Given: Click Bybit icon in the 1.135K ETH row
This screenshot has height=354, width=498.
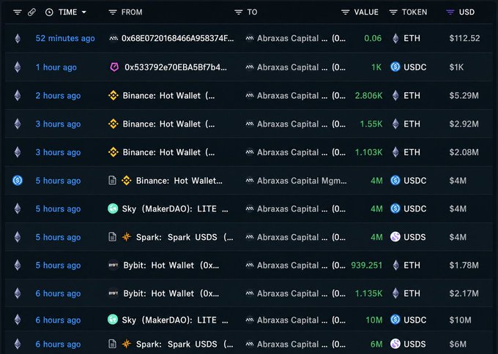Looking at the screenshot, I should [x=114, y=293].
